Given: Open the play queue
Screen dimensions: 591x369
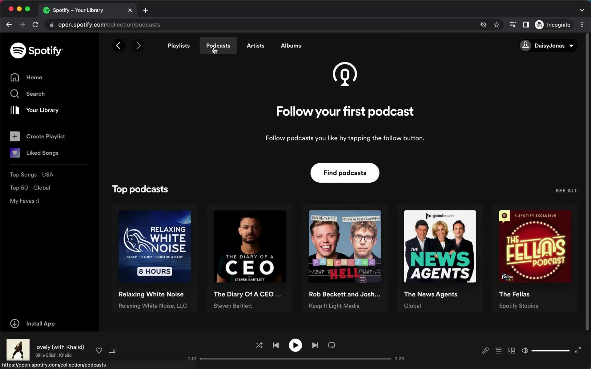Looking at the screenshot, I should pos(499,350).
